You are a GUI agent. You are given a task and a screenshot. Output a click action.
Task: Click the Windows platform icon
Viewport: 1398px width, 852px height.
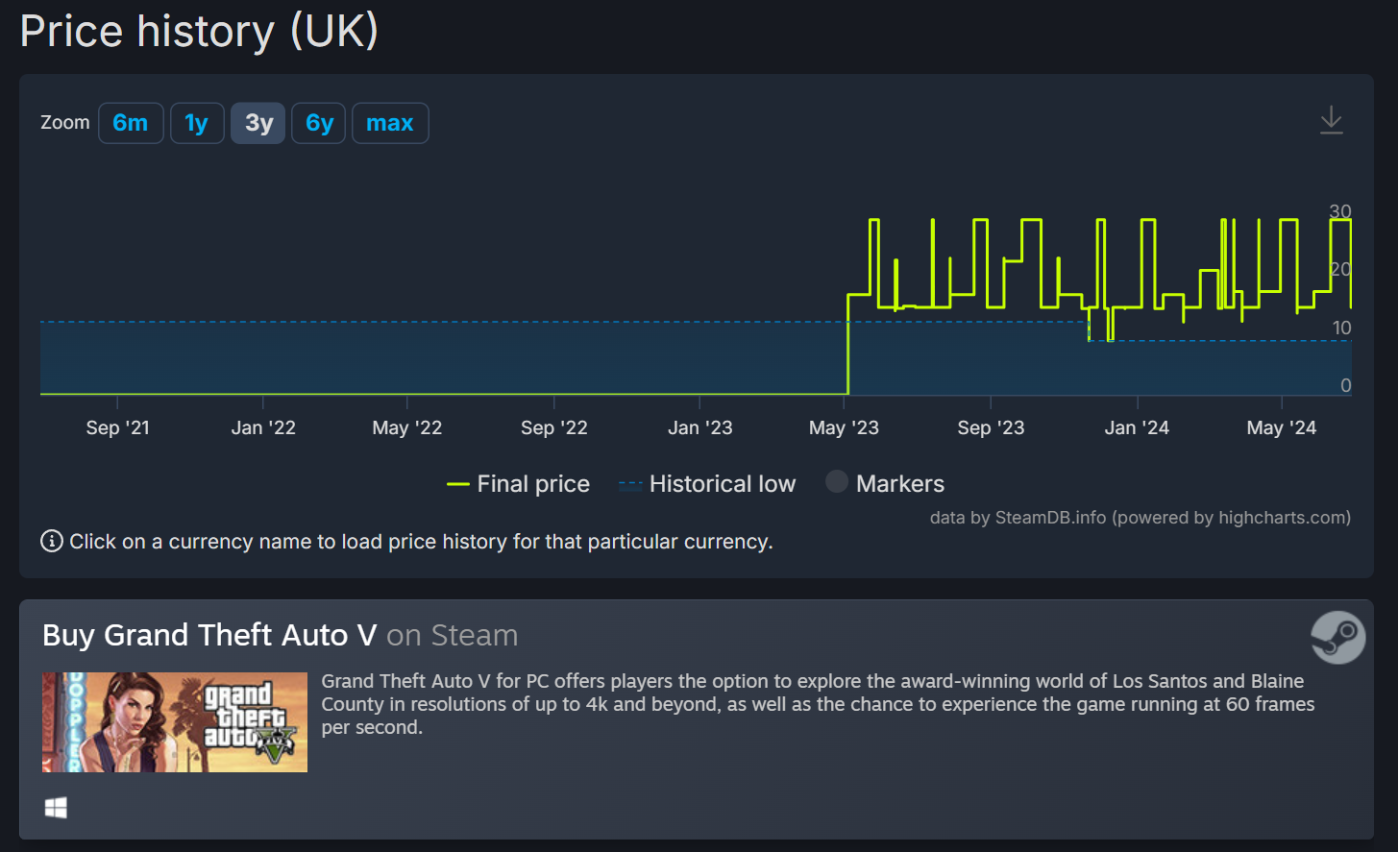[x=56, y=808]
